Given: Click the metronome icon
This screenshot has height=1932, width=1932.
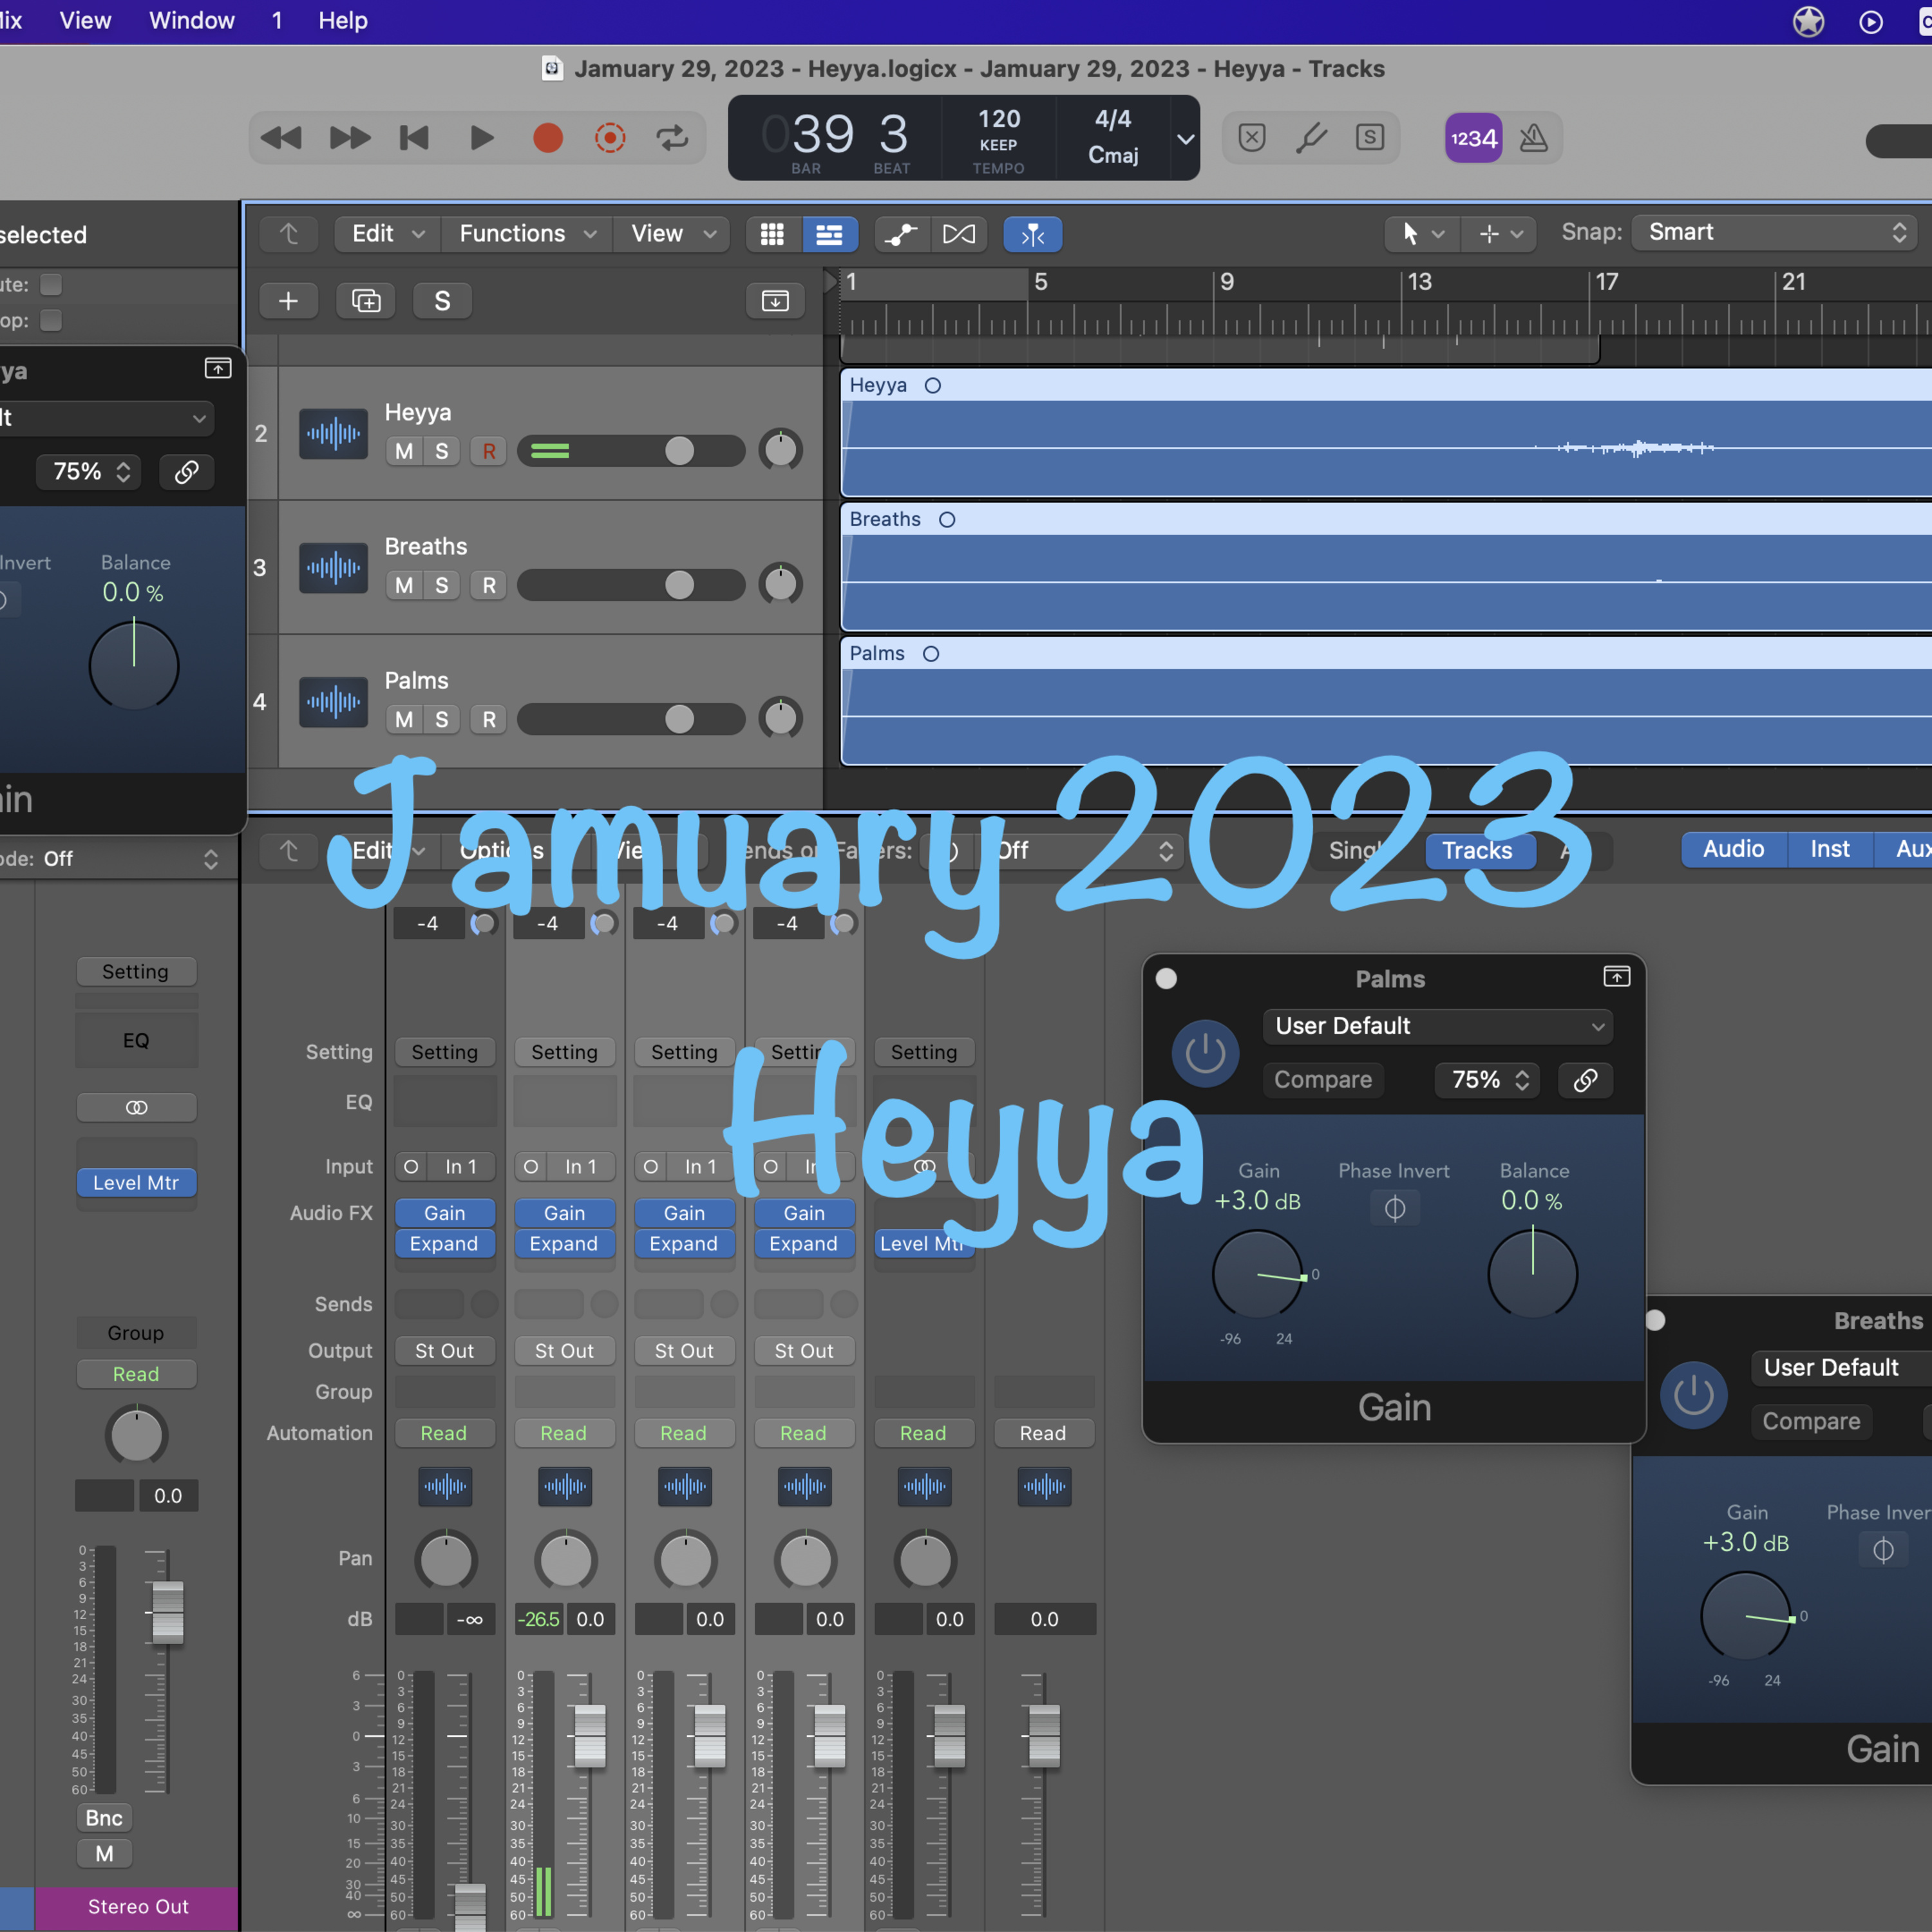Looking at the screenshot, I should tap(1533, 137).
